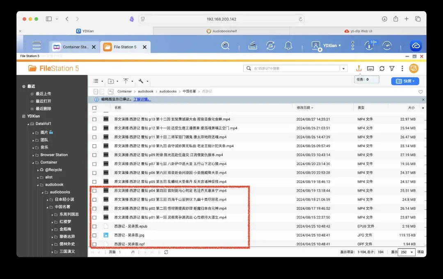Image resolution: width=443 pixels, height=279 pixels.
Task: Click the File Station refresh icon
Action: coord(382,68)
